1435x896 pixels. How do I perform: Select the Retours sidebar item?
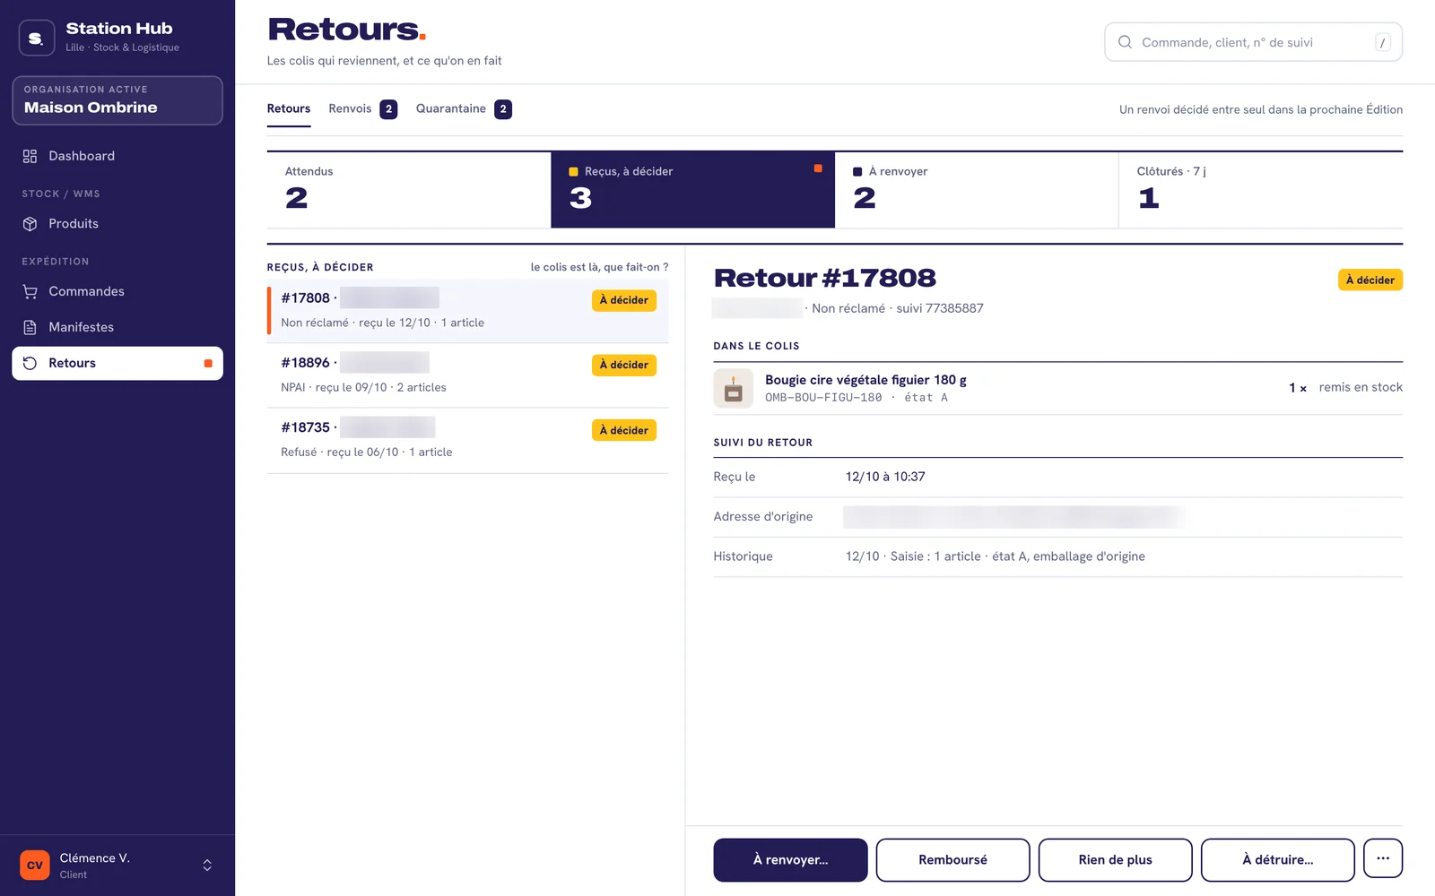coord(117,363)
